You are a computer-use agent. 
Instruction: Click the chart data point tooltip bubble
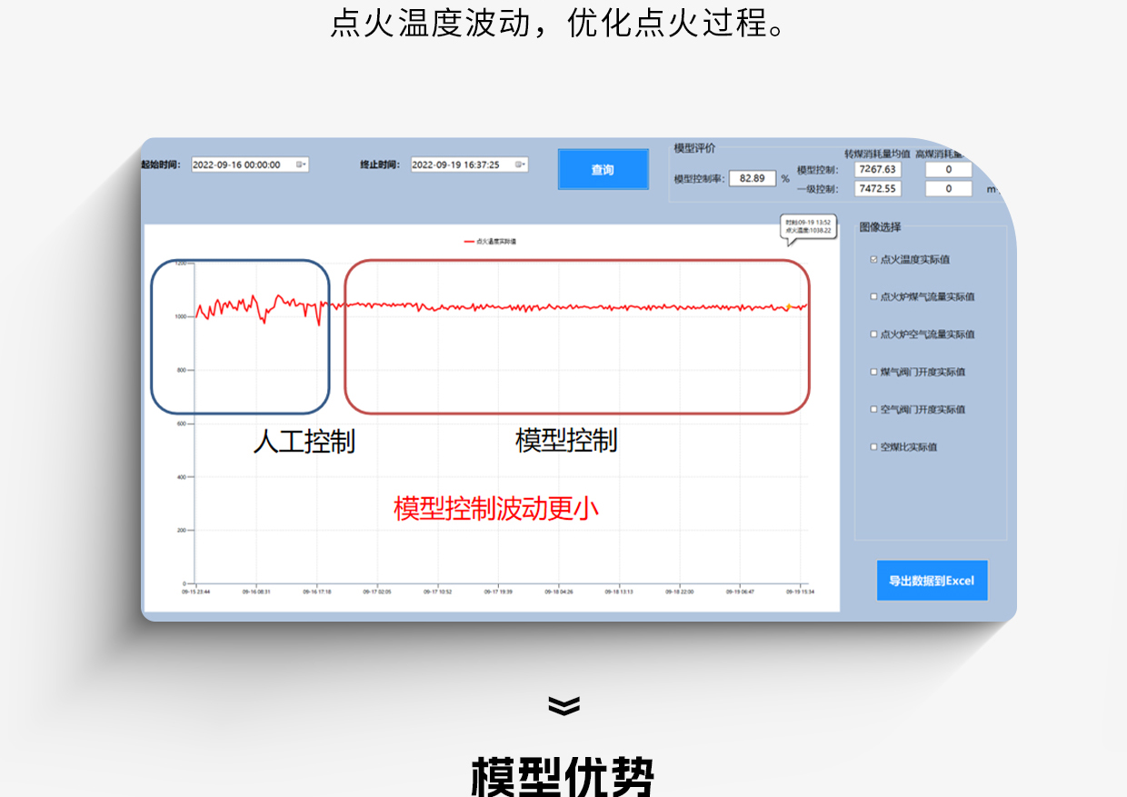pos(808,227)
